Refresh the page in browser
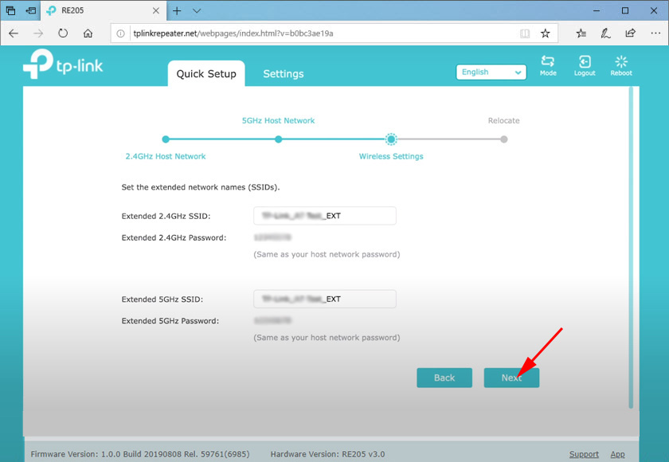The image size is (669, 462). tap(63, 33)
